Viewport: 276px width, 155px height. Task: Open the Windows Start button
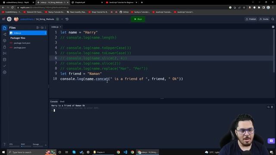(x=3, y=152)
